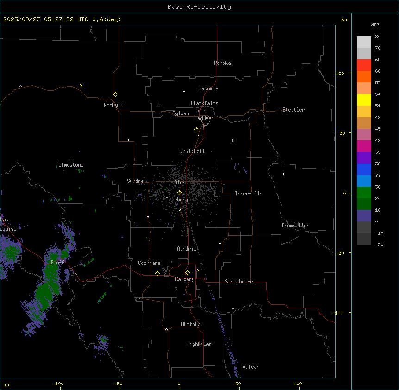Click the Stettler city label
399x390 pixels.
pyautogui.click(x=293, y=110)
